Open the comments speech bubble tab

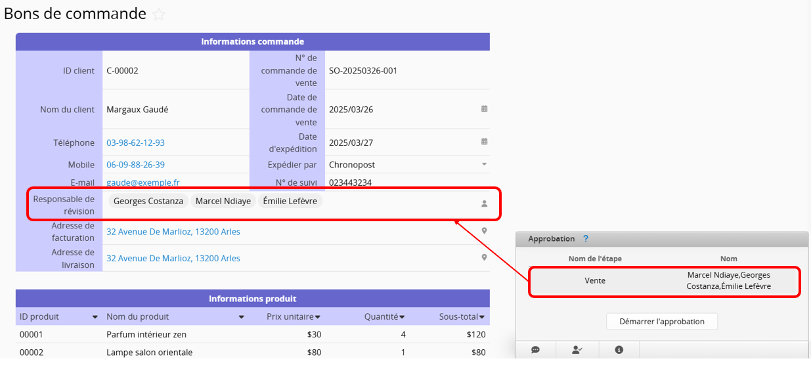tap(535, 350)
